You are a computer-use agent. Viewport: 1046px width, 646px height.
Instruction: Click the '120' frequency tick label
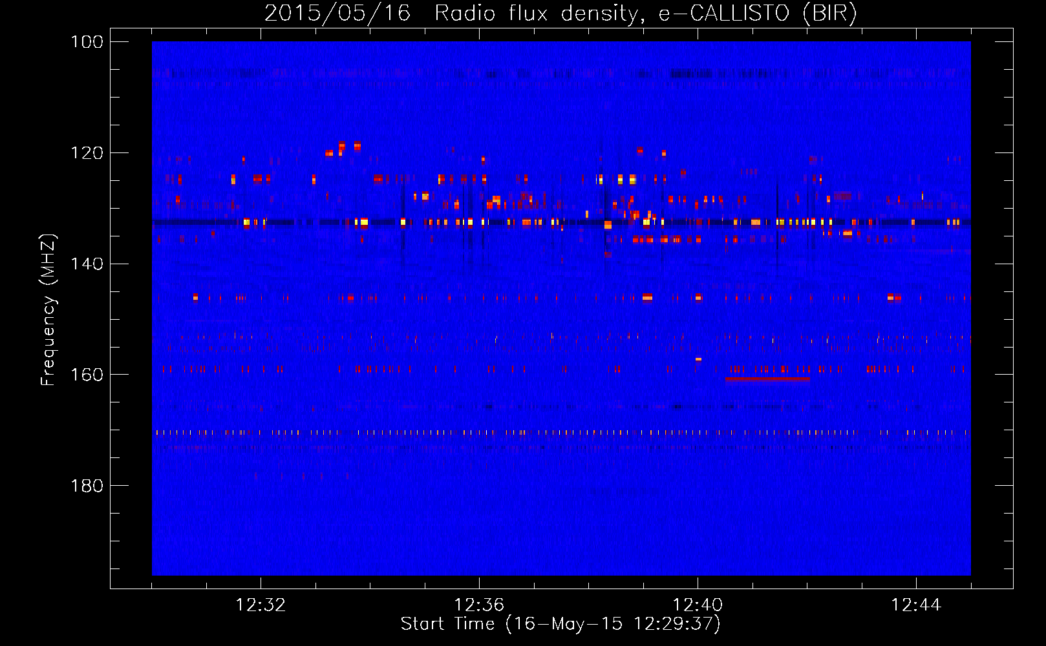(x=87, y=153)
